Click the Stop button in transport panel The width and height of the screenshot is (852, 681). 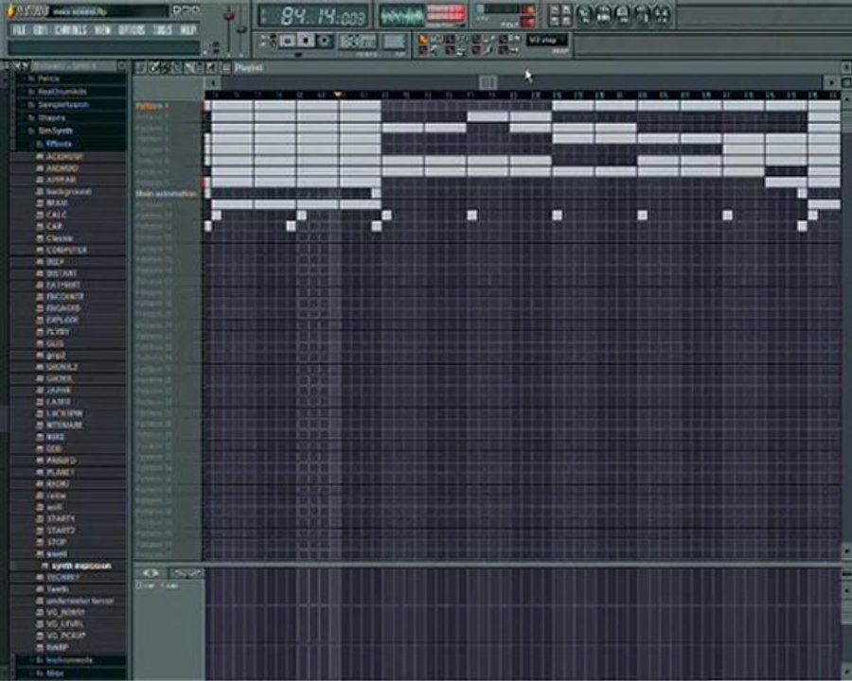coord(306,41)
